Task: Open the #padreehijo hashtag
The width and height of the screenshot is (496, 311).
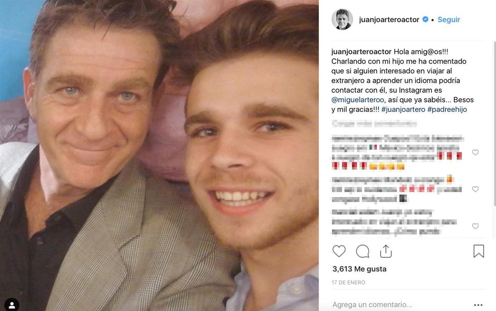Action: coord(447,109)
